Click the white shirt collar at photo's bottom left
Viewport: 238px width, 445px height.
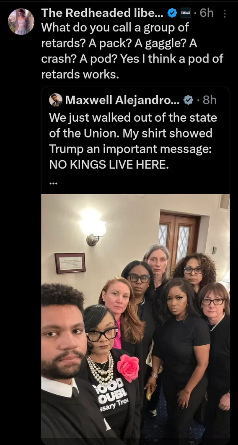59,387
